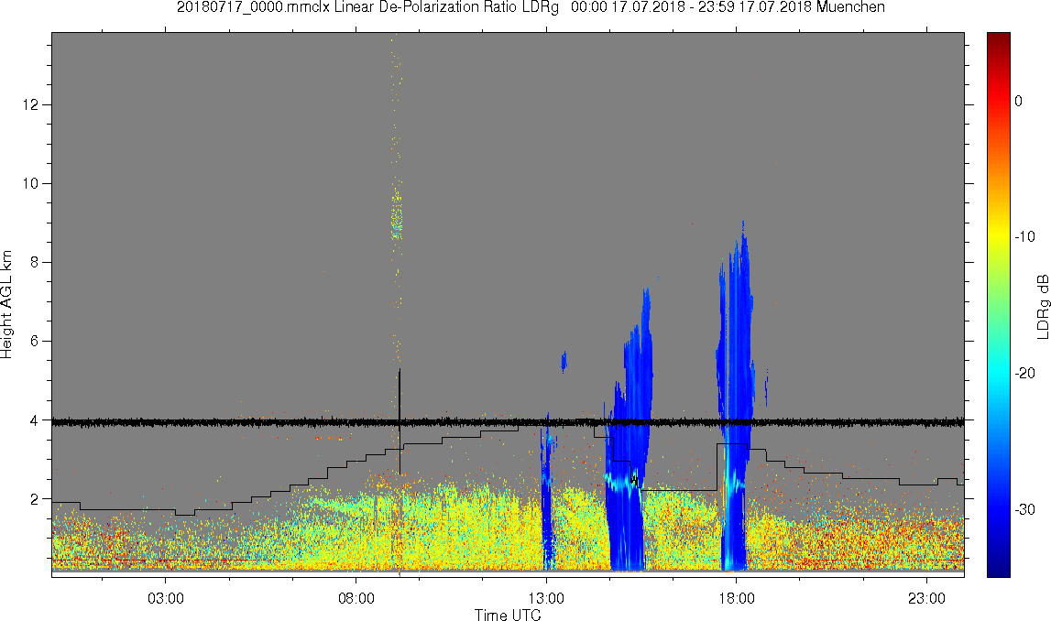Click the 18:00 time tick label
The height and width of the screenshot is (621, 1051).
(x=737, y=598)
